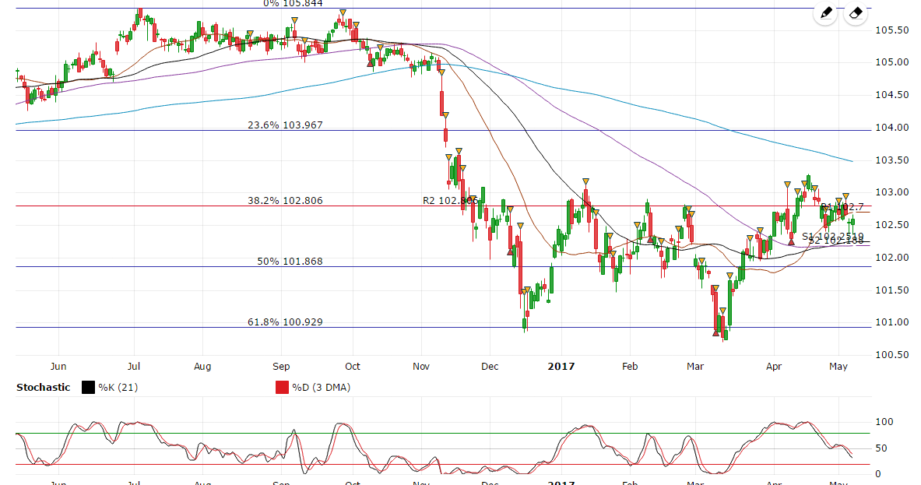
Task: Click the Mar label on the time axis
Action: pos(695,367)
